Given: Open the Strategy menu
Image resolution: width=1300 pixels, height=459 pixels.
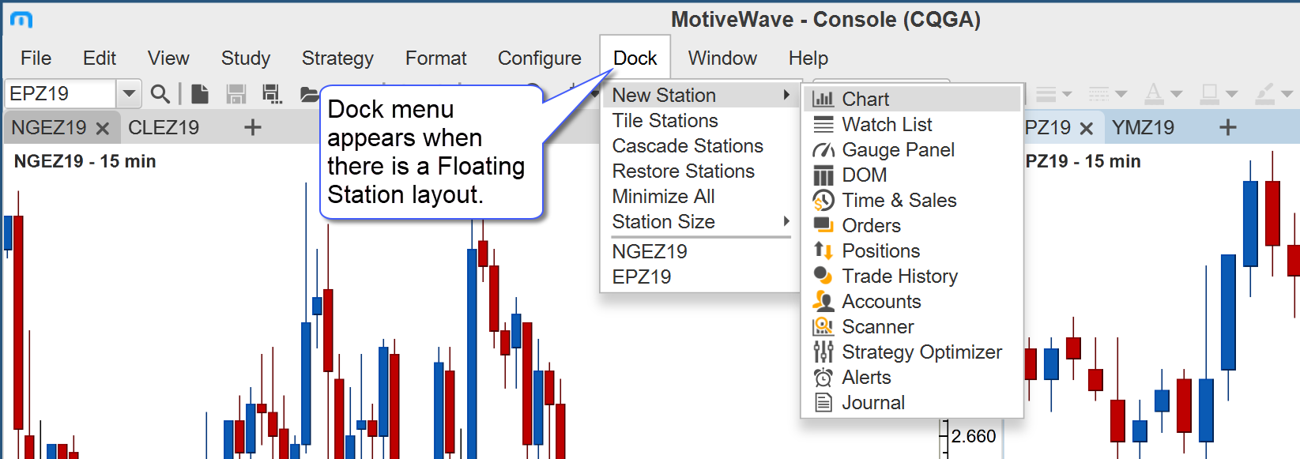Looking at the screenshot, I should tap(337, 58).
